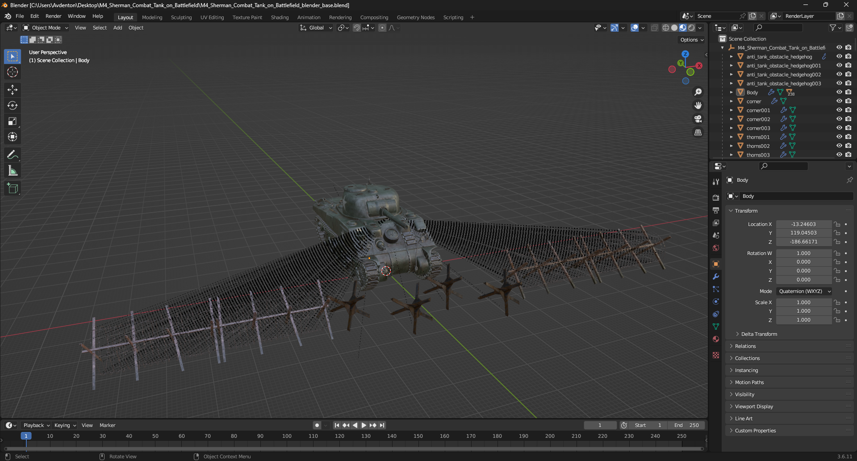Hide the Body object in viewport
857x461 pixels.
pos(839,92)
